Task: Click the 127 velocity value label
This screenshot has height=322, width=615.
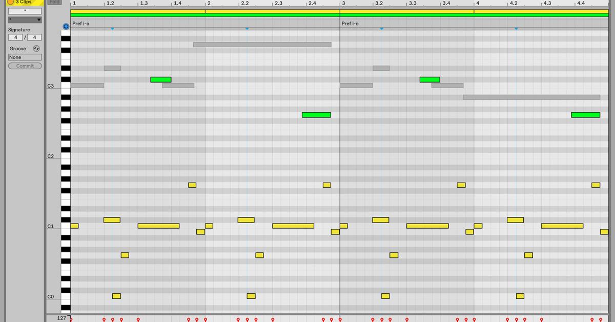Action: (x=61, y=318)
